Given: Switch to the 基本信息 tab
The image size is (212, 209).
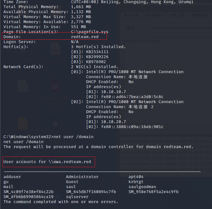Looking at the screenshot, I should [x=130, y=15].
